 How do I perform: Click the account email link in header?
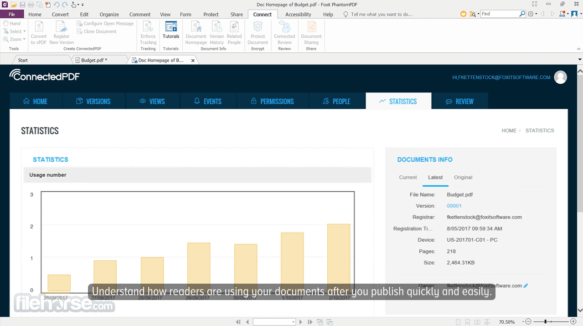(x=501, y=77)
